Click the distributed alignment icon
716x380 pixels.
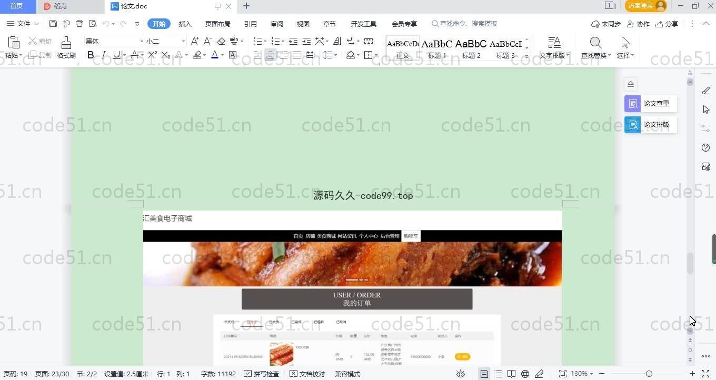(x=310, y=55)
